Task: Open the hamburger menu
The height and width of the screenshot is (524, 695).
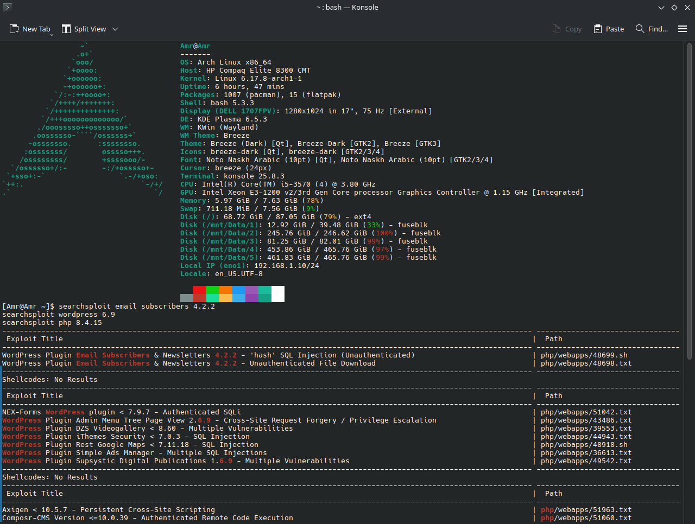Action: tap(683, 29)
